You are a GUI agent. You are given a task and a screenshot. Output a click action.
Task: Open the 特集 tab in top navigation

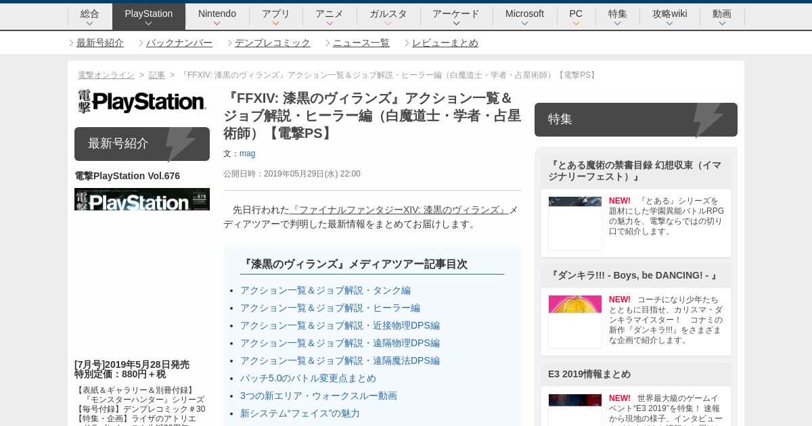(x=618, y=16)
